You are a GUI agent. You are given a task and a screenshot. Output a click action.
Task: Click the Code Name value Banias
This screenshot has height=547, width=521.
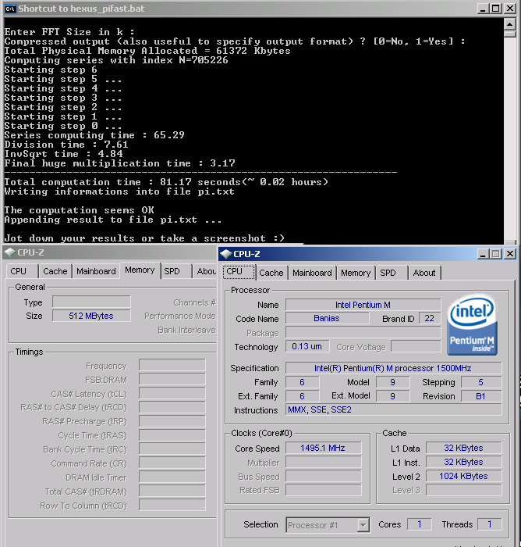(327, 318)
